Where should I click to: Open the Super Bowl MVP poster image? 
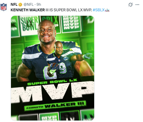point(53,68)
